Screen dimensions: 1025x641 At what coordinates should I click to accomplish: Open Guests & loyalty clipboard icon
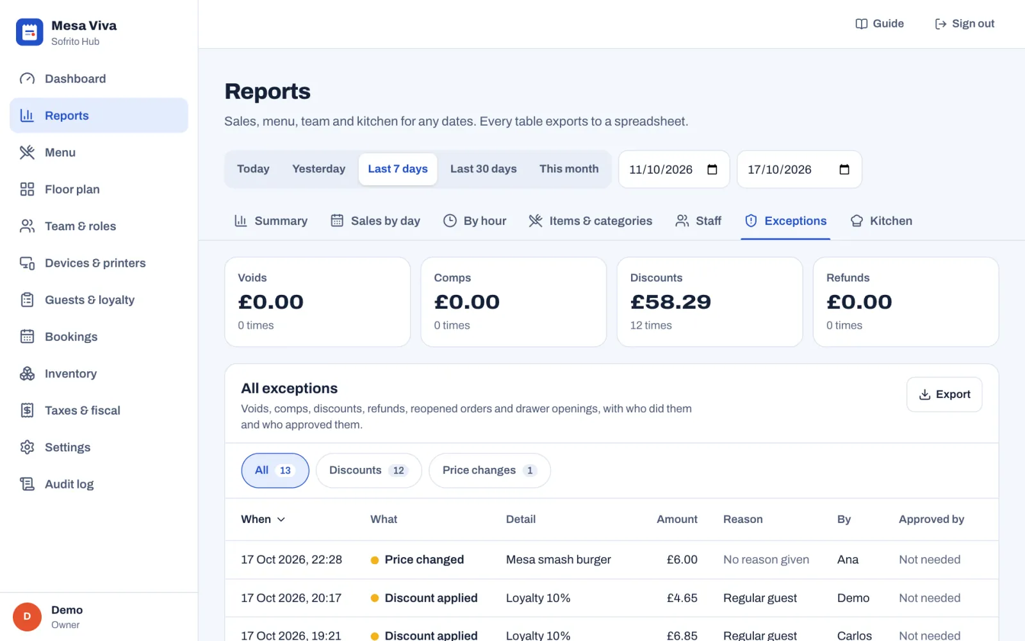[x=27, y=300]
